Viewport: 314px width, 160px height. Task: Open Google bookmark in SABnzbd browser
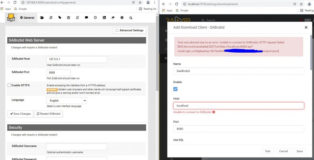tap(20, 9)
